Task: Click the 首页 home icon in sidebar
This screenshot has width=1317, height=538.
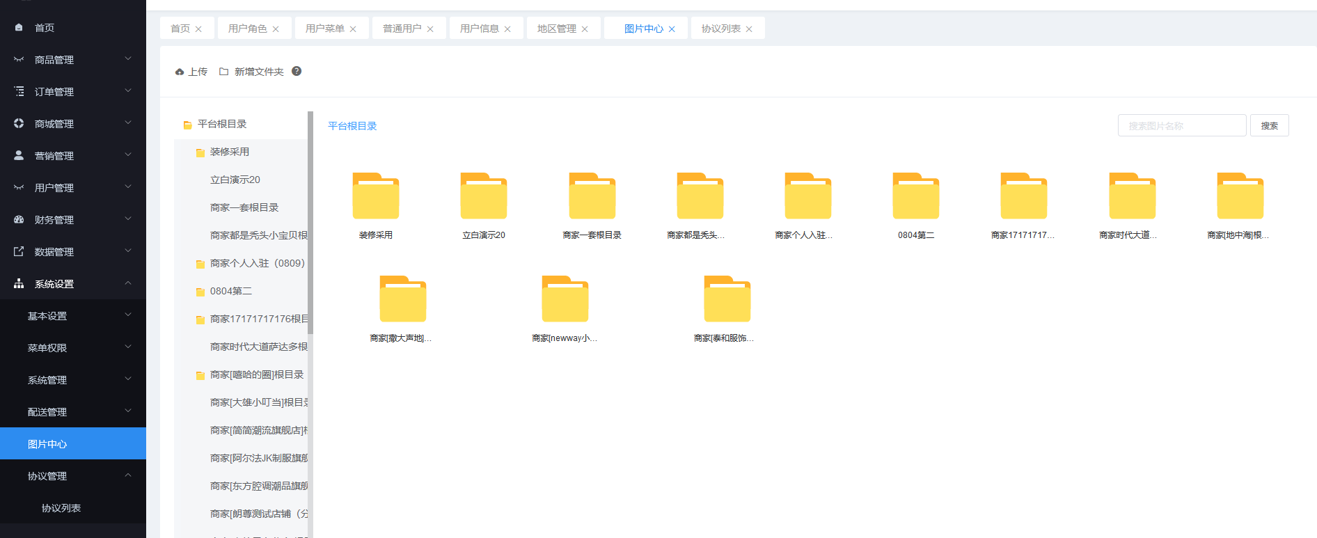Action: pos(19,28)
